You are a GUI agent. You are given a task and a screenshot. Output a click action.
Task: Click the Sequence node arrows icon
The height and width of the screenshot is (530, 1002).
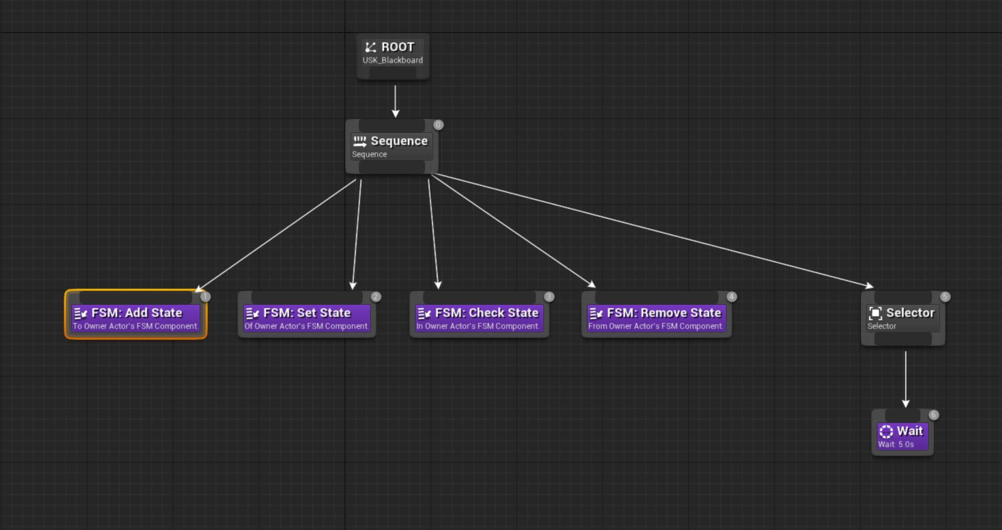tap(360, 141)
